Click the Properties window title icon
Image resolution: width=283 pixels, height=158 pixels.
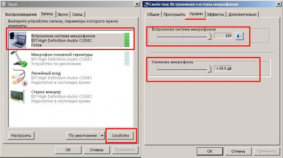pyautogui.click(x=146, y=4)
